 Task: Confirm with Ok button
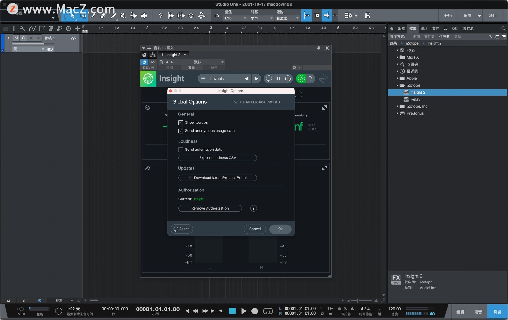coord(280,229)
